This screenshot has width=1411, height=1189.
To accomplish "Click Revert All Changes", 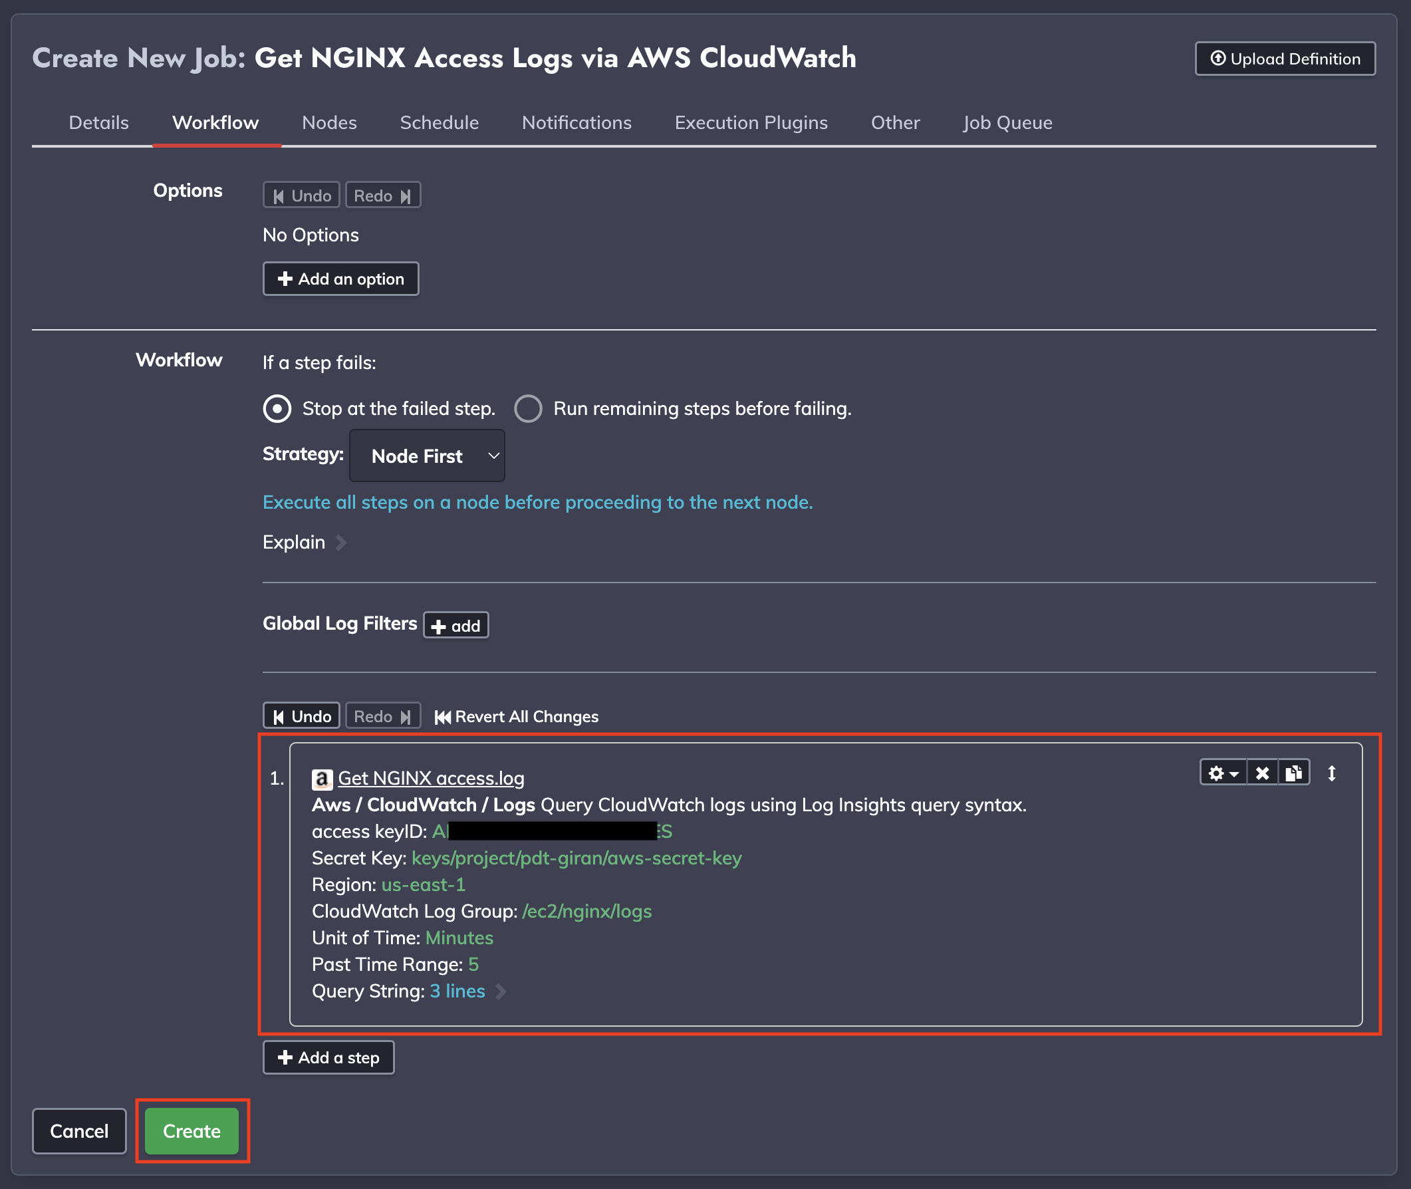I will pos(517,716).
